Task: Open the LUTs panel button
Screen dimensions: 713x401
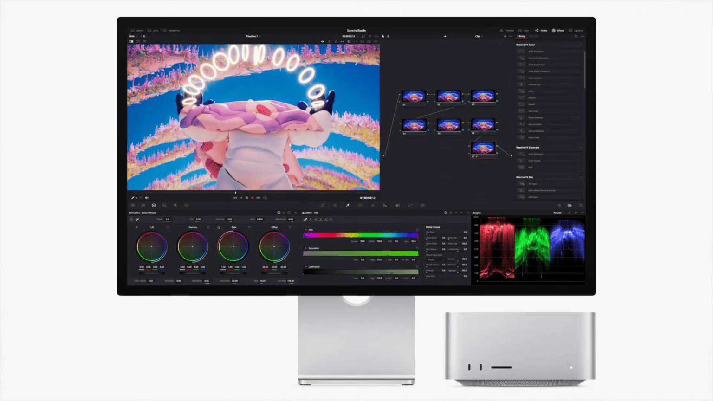Action: (153, 31)
